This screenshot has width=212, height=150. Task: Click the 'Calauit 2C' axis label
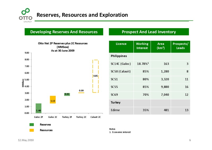(96, 117)
